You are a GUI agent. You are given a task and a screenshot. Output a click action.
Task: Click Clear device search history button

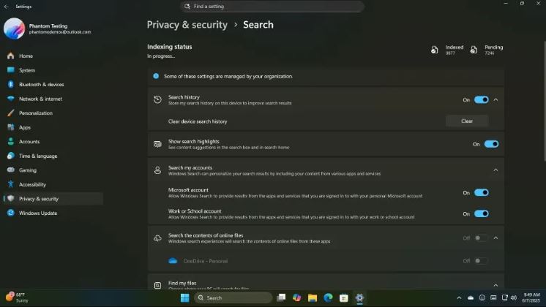pos(467,121)
